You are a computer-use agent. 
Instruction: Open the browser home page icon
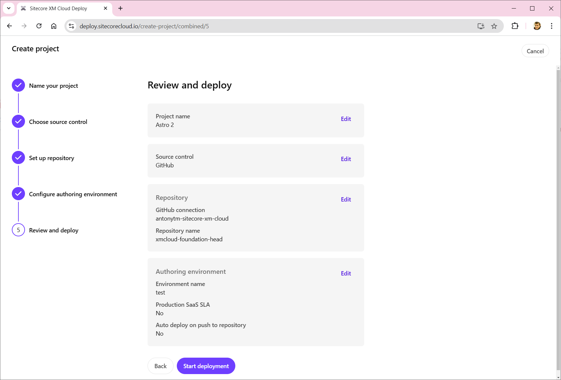click(x=54, y=26)
